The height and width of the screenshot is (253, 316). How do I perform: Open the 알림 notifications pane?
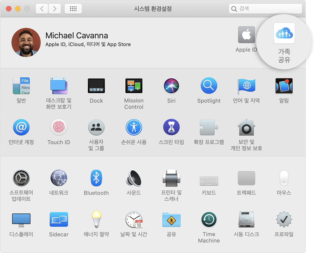click(284, 86)
